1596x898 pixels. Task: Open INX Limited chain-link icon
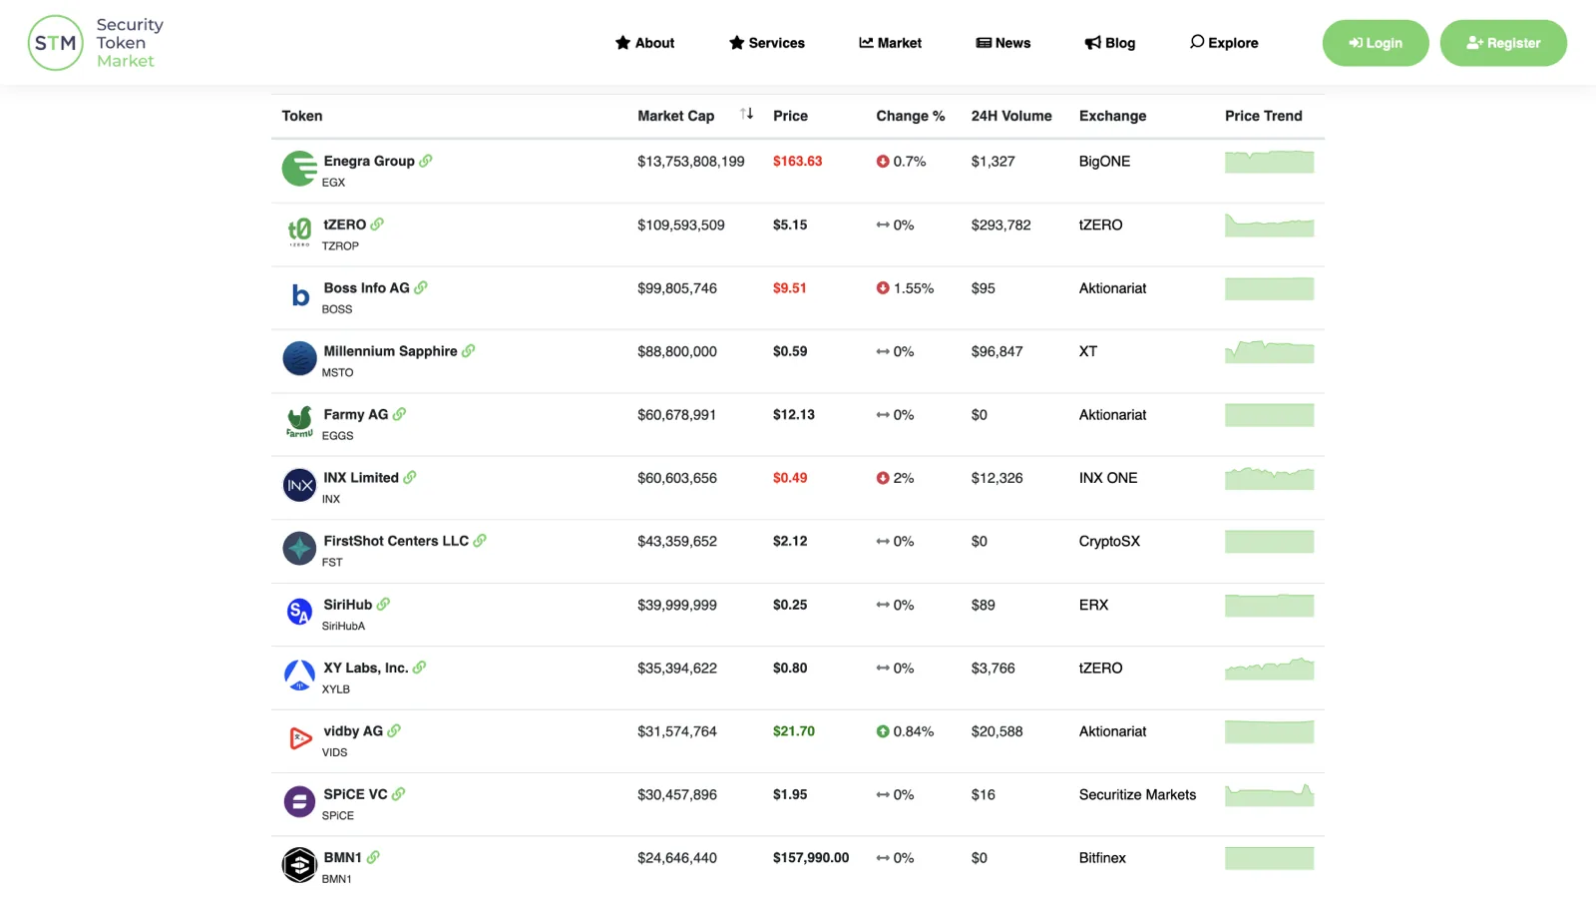tap(410, 478)
